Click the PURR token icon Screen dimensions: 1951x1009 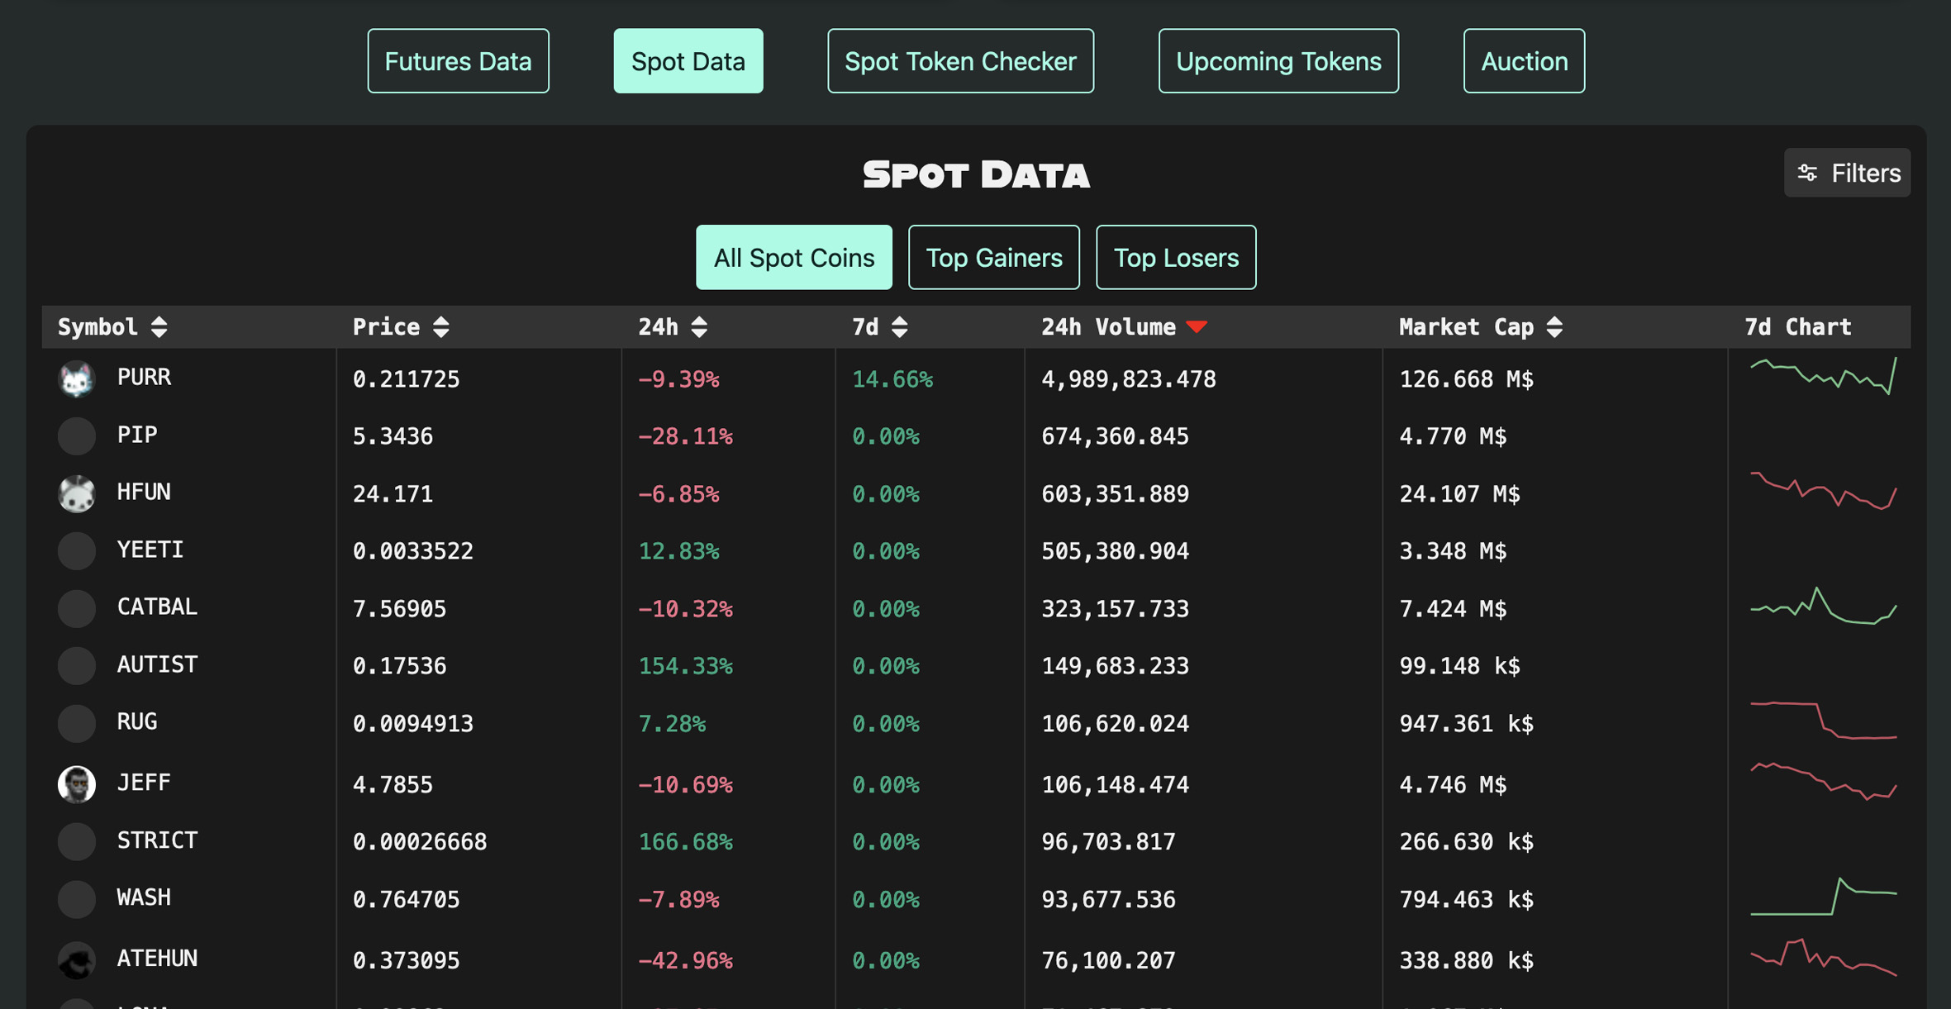[x=76, y=379]
